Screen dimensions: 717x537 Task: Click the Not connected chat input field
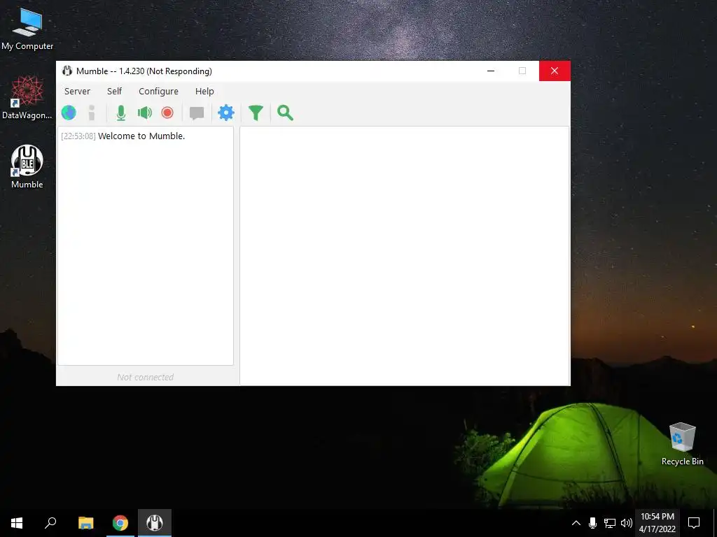coord(146,377)
